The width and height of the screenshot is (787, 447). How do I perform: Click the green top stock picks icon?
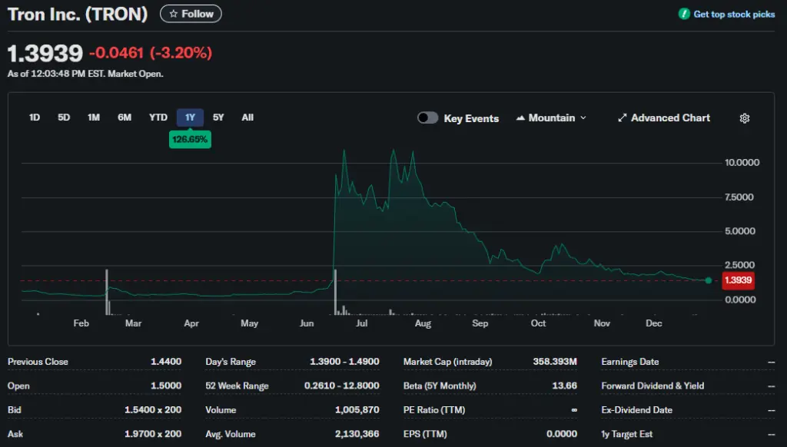pos(684,14)
